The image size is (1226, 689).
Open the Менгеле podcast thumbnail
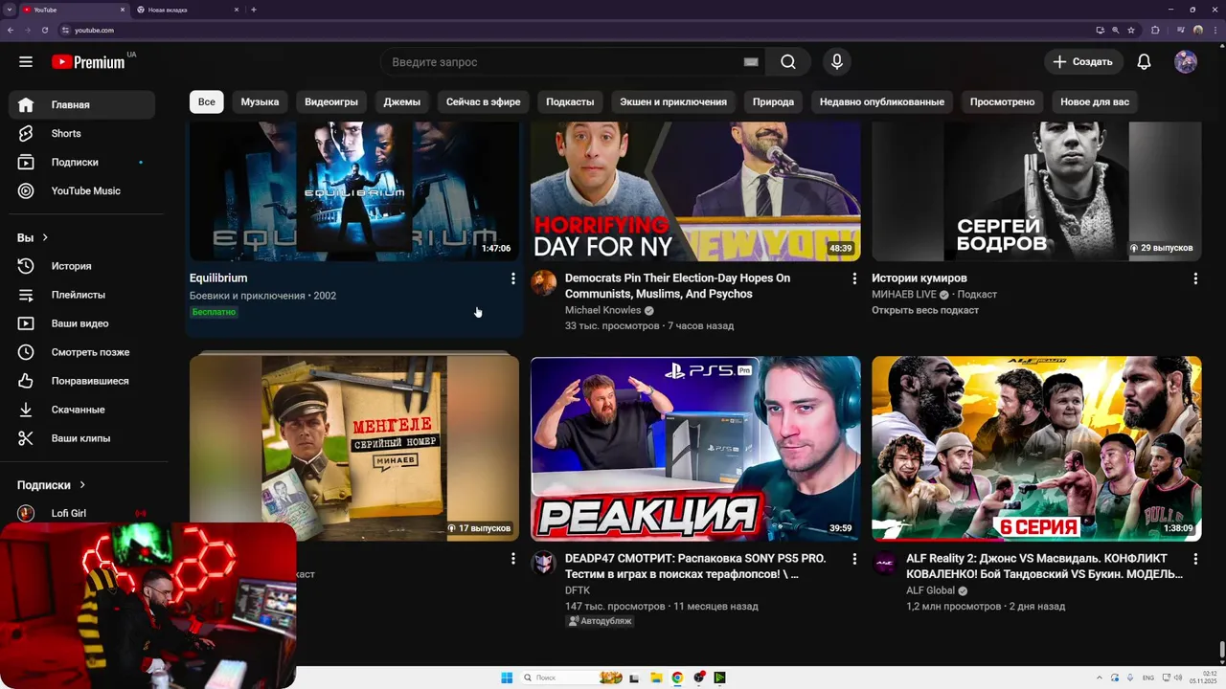(x=354, y=448)
